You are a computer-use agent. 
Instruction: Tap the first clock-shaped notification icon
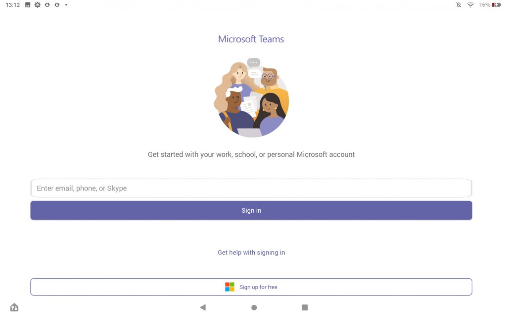pyautogui.click(x=47, y=5)
